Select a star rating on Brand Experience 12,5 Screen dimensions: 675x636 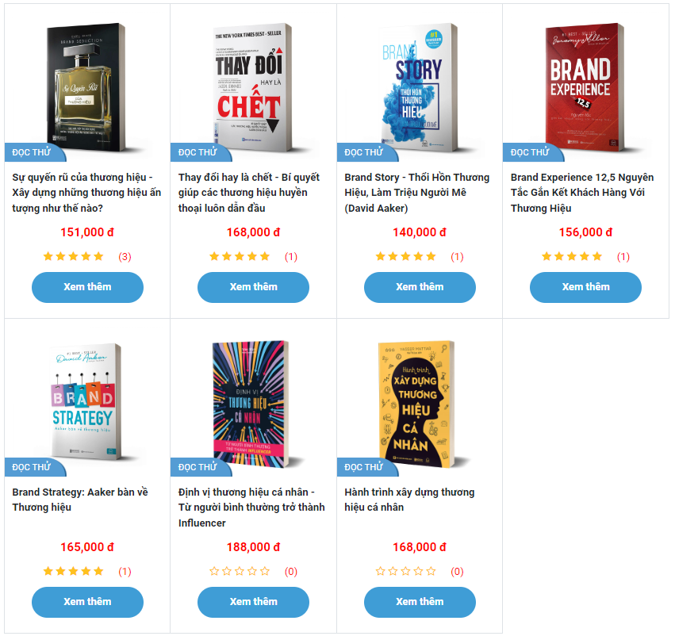click(571, 255)
